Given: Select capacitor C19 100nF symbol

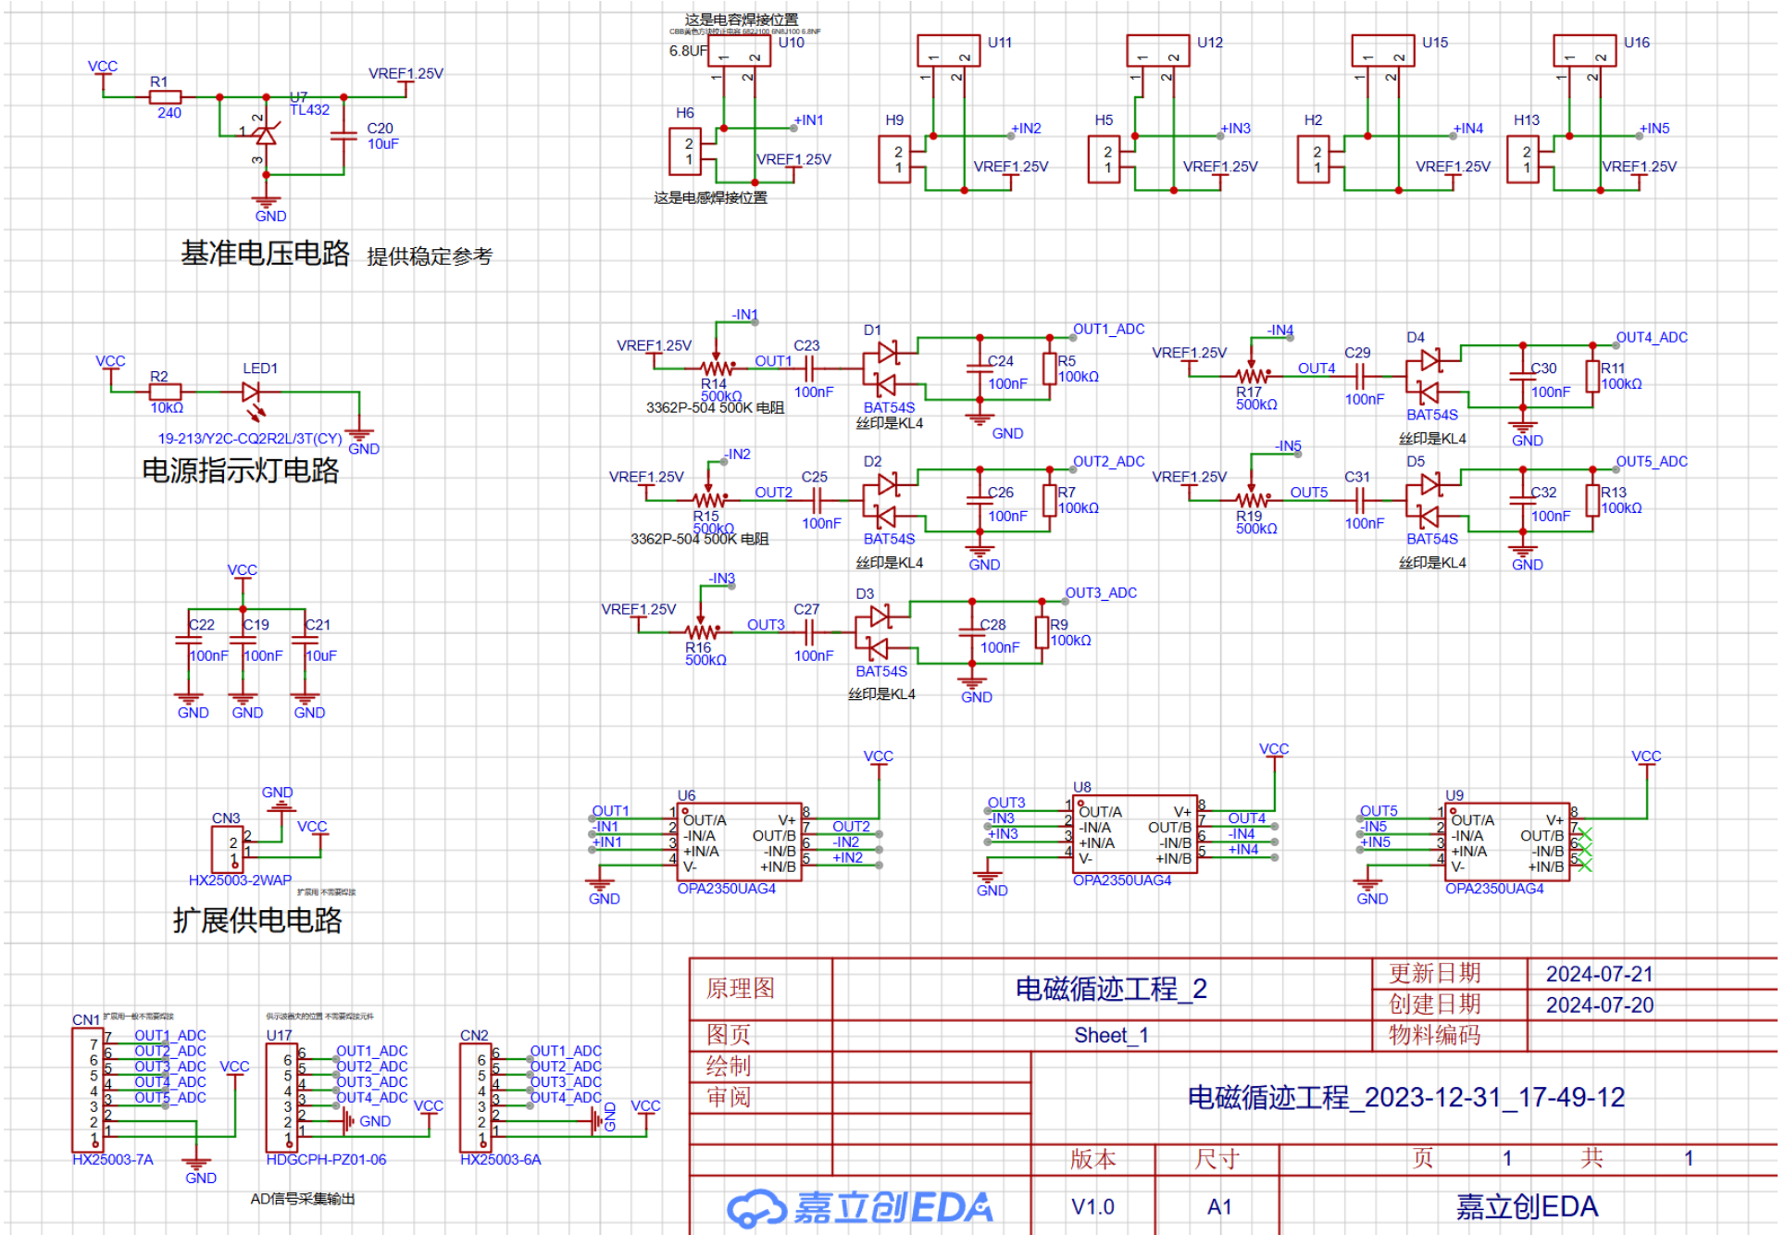Looking at the screenshot, I should (243, 640).
